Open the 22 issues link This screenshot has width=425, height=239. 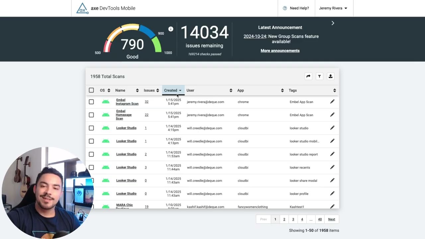[x=146, y=115]
